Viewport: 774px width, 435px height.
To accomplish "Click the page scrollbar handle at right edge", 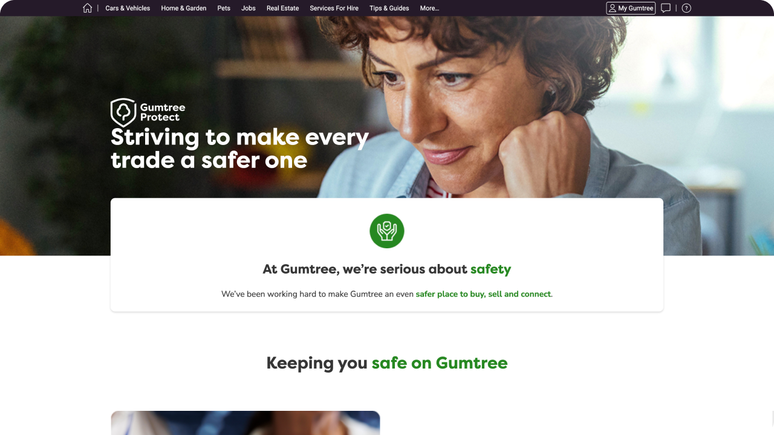I will [772, 418].
